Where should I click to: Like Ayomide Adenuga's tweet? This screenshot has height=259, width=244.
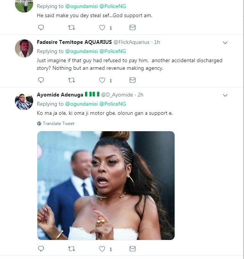(x=102, y=249)
